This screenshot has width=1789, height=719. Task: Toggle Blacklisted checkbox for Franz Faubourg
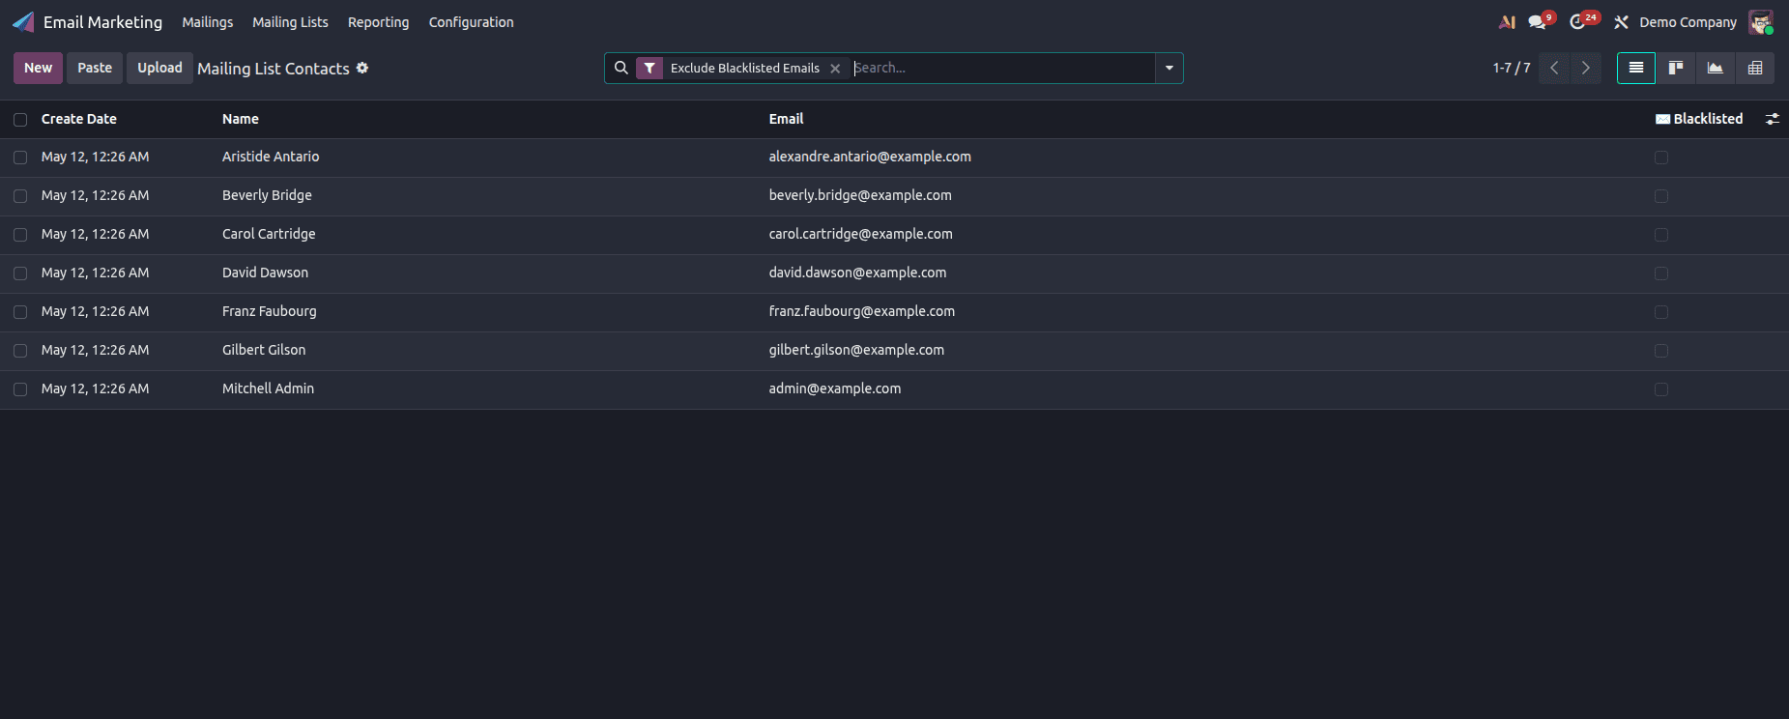[1661, 312]
